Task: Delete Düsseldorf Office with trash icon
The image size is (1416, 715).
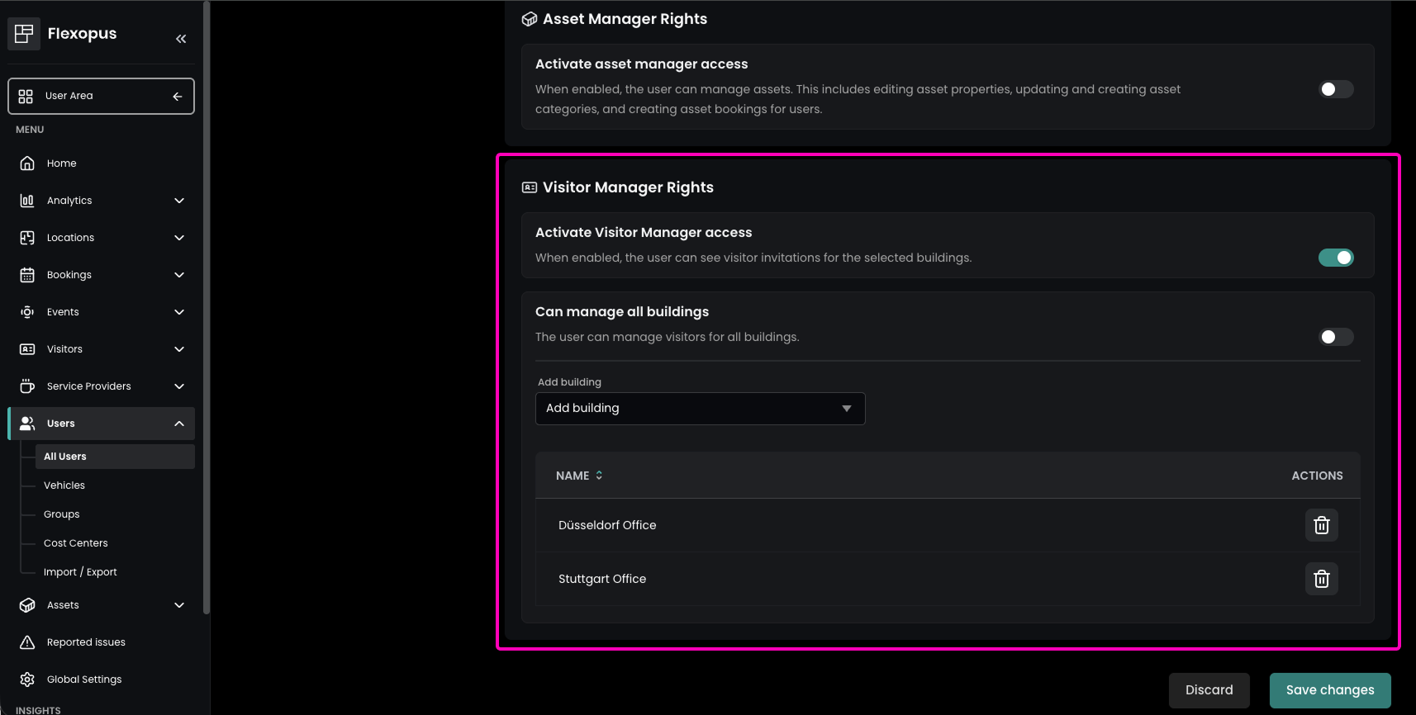Action: point(1321,525)
